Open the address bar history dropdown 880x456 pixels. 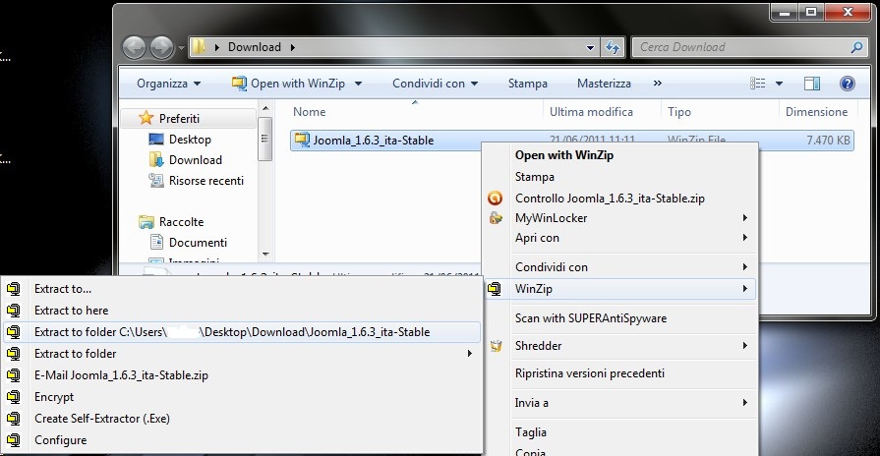click(590, 48)
